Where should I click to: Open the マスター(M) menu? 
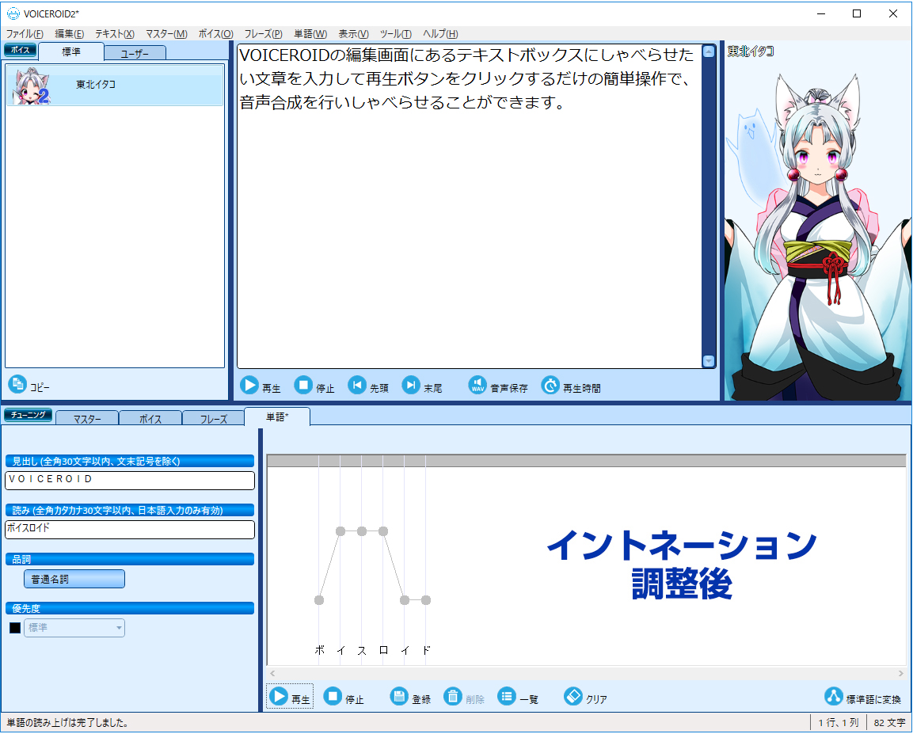point(166,34)
